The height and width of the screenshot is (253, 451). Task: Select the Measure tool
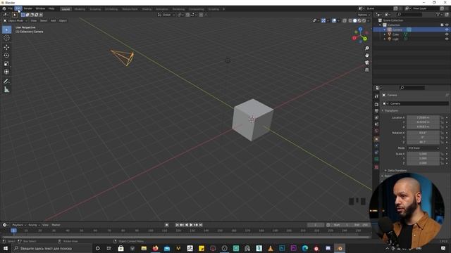pos(6,90)
